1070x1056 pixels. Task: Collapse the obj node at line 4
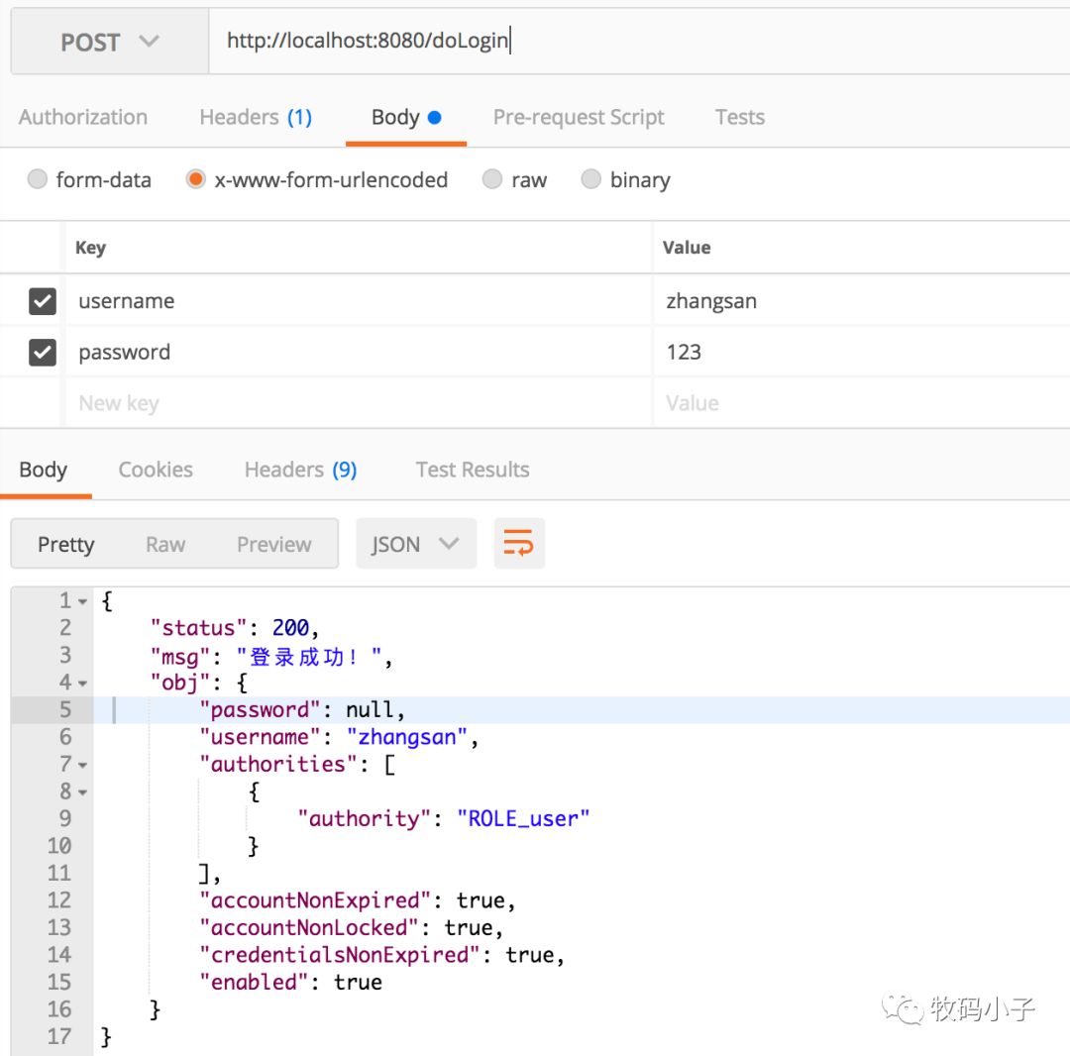click(83, 684)
